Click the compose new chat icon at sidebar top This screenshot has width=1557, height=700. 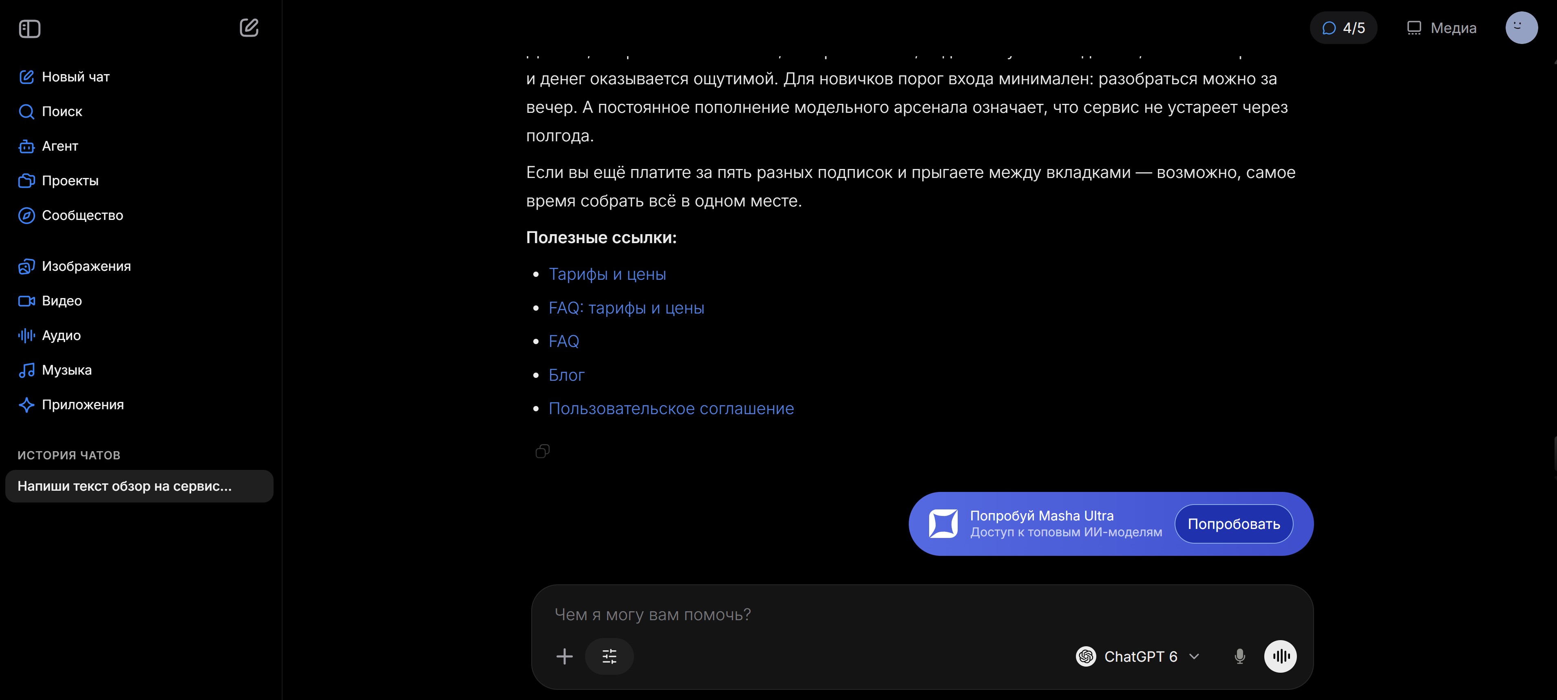point(249,28)
